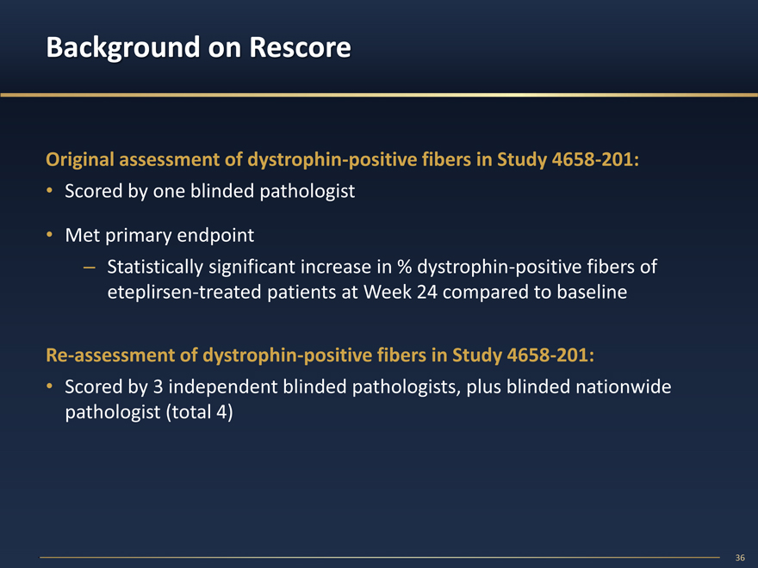This screenshot has height=568, width=758.
Task: Click the text "Scored by one blinded pathologist"
Action: click(x=209, y=192)
